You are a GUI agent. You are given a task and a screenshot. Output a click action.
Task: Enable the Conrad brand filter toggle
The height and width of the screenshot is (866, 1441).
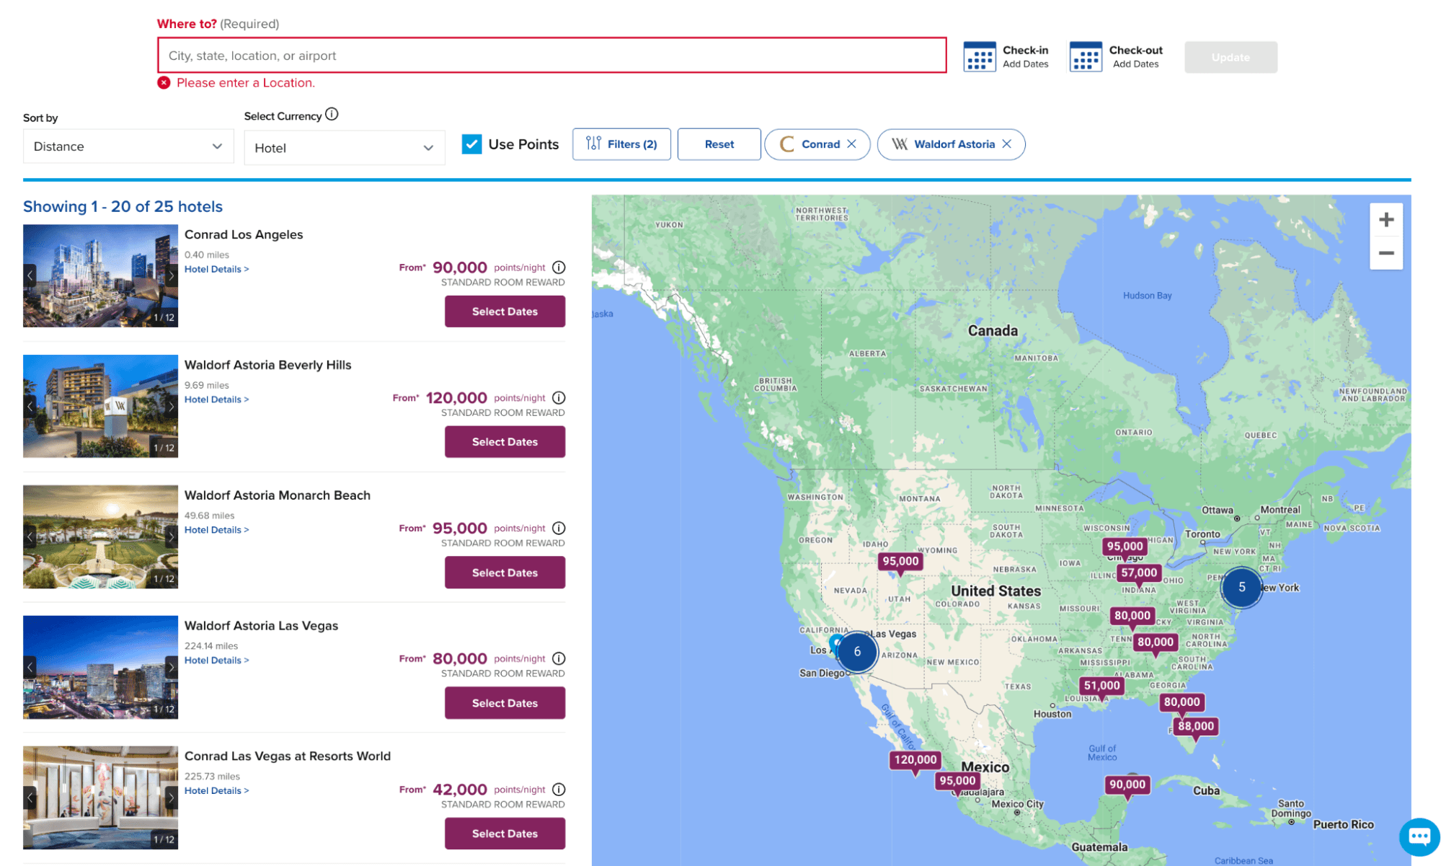tap(818, 144)
